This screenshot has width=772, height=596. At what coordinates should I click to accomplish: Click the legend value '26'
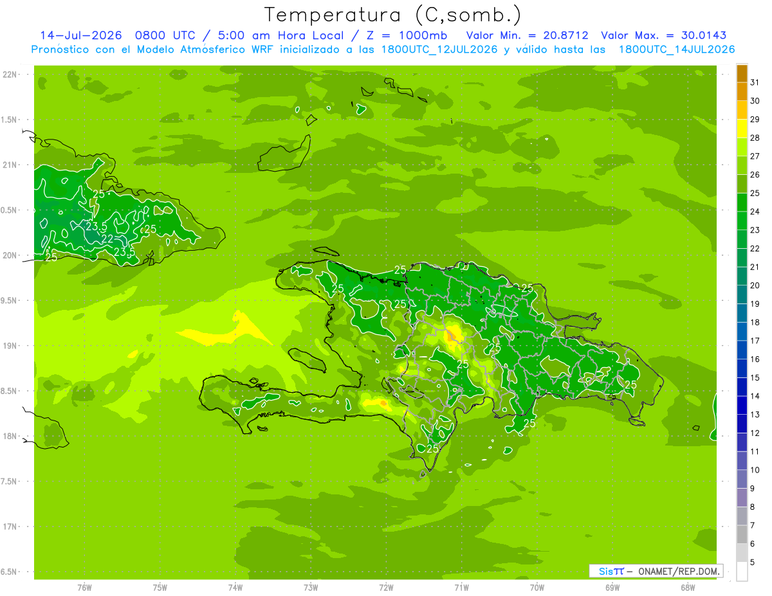coord(755,175)
